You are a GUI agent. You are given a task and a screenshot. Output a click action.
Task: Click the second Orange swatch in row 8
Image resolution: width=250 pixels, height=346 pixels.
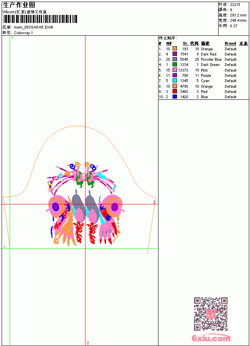pos(175,86)
